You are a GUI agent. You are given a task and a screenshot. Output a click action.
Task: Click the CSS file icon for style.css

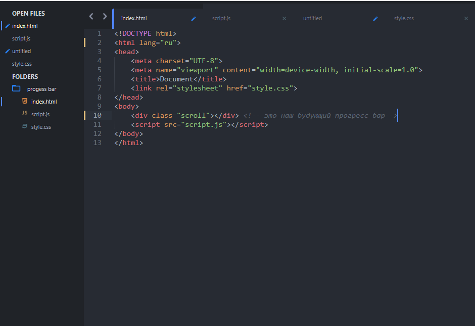[x=25, y=126]
